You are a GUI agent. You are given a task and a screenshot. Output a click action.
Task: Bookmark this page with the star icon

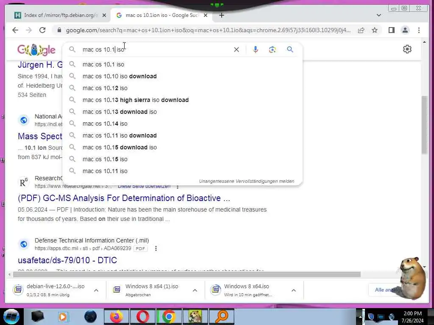375,30
